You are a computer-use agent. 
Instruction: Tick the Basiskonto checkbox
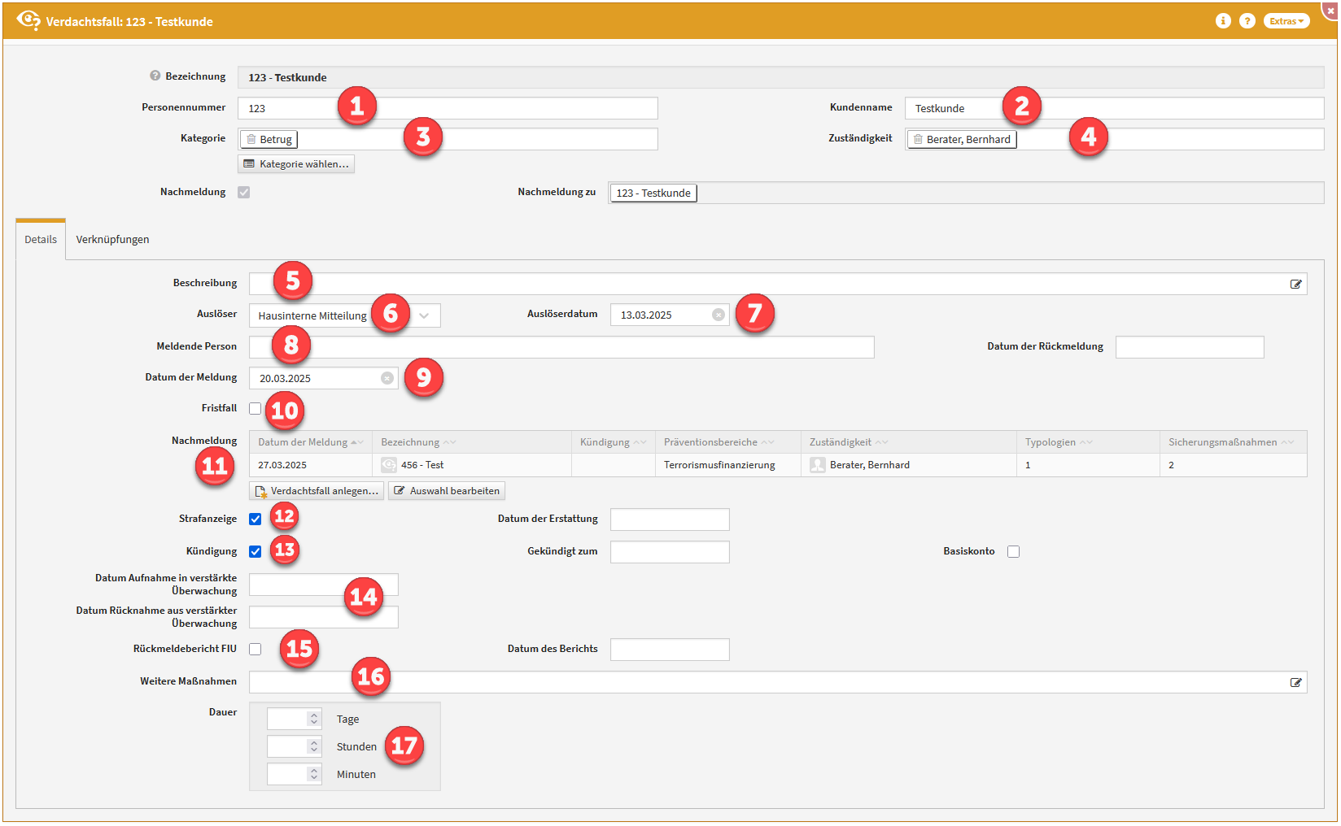point(1013,552)
